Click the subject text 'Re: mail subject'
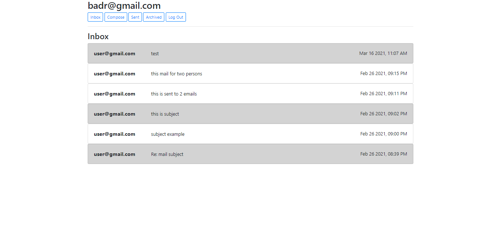Screen dimensions: 501x239 pyautogui.click(x=167, y=154)
